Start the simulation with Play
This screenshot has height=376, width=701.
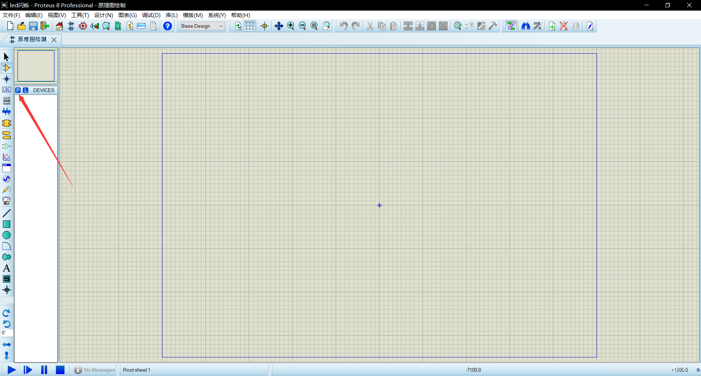[x=12, y=370]
